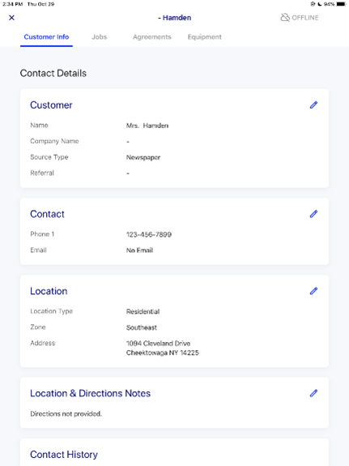Tap the OFFLINE status label
Viewport: 349px width, 466px height.
point(305,18)
